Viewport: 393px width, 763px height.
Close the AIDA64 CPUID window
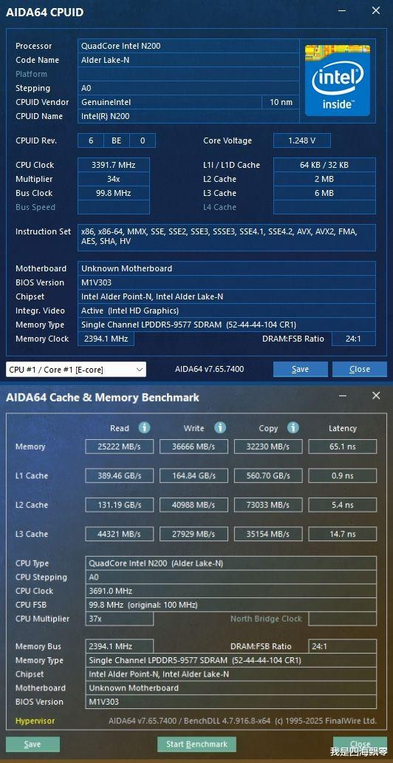tap(376, 10)
